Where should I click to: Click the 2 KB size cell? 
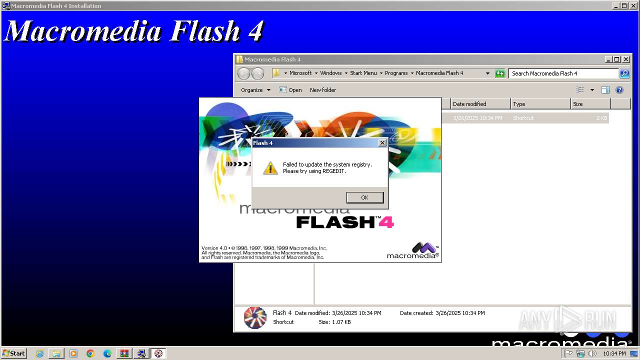click(x=602, y=118)
